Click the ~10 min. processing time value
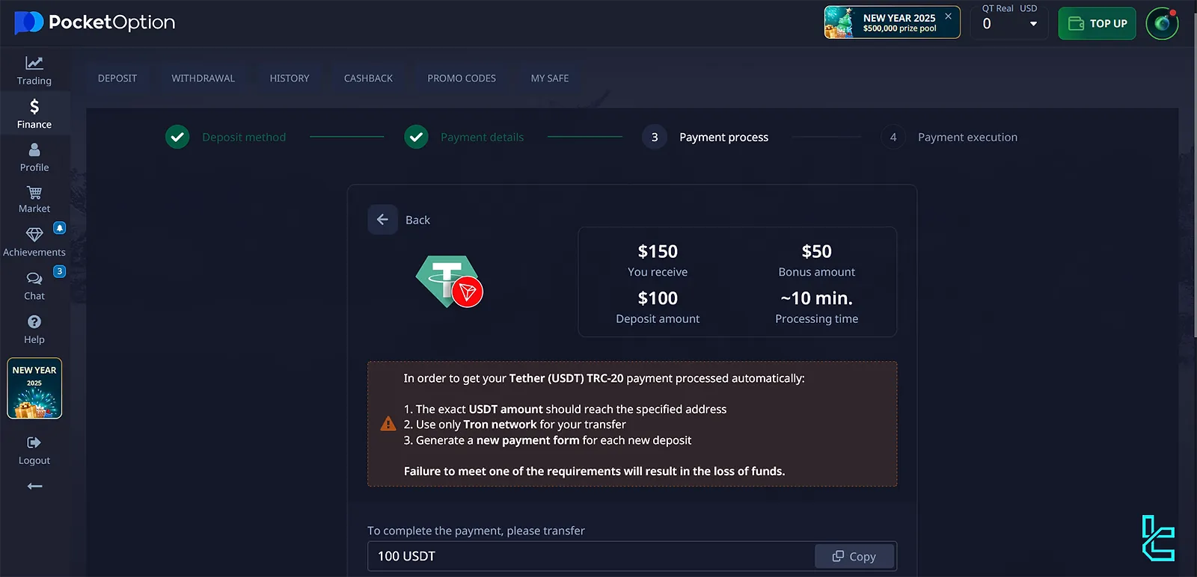Screen dimensions: 1197x577 817,298
